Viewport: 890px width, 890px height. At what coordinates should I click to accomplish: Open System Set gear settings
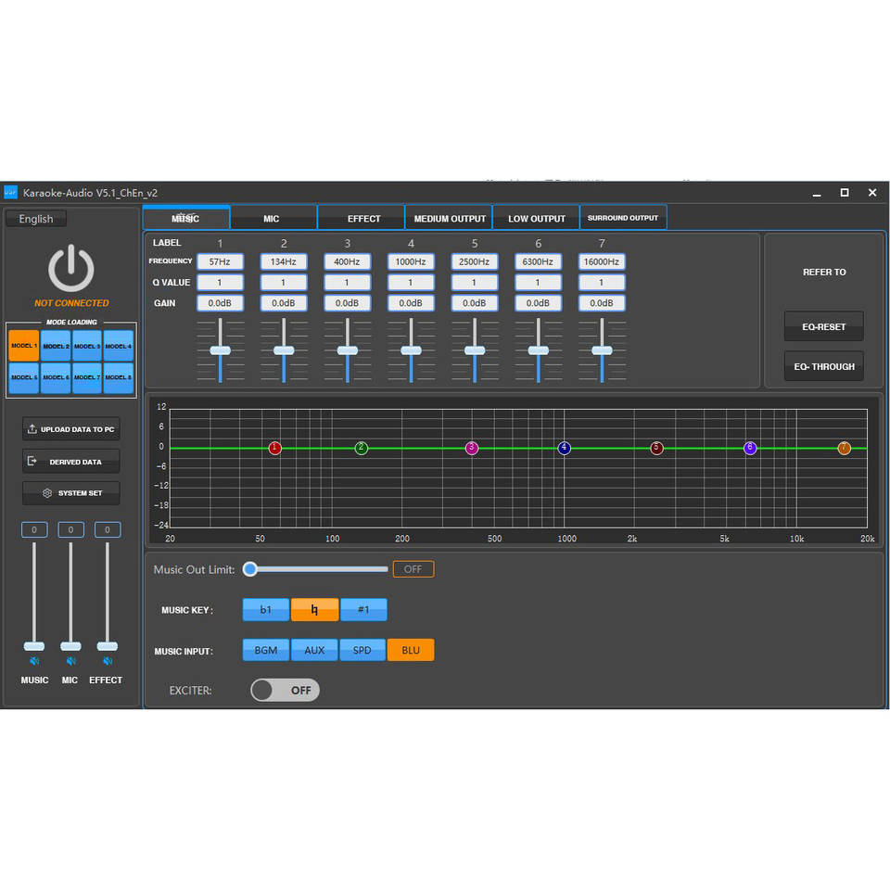click(x=71, y=493)
